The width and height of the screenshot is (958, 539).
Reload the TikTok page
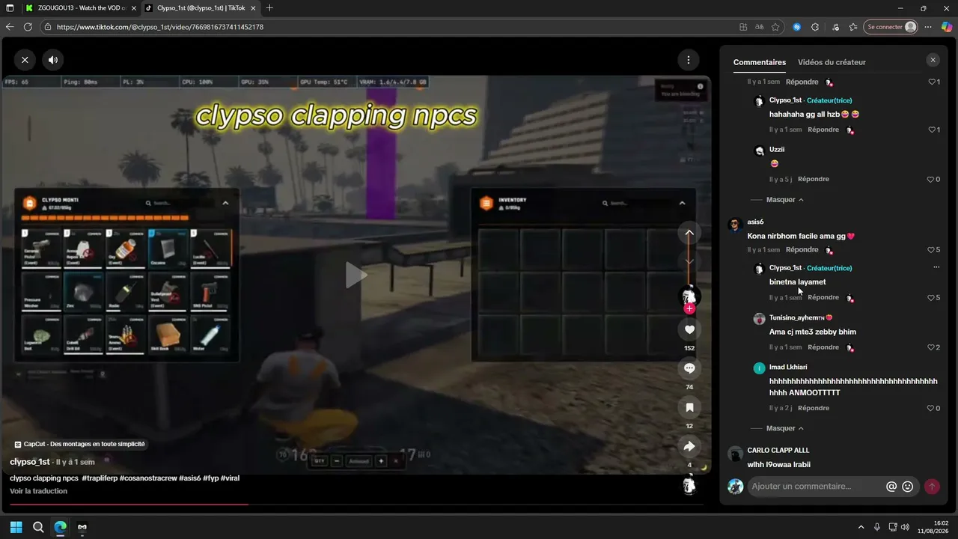coord(28,27)
